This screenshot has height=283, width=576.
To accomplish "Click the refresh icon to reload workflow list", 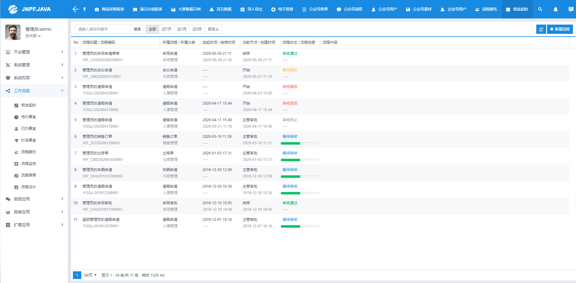I will pos(541,29).
